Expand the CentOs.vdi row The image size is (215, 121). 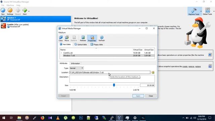pos(61,53)
